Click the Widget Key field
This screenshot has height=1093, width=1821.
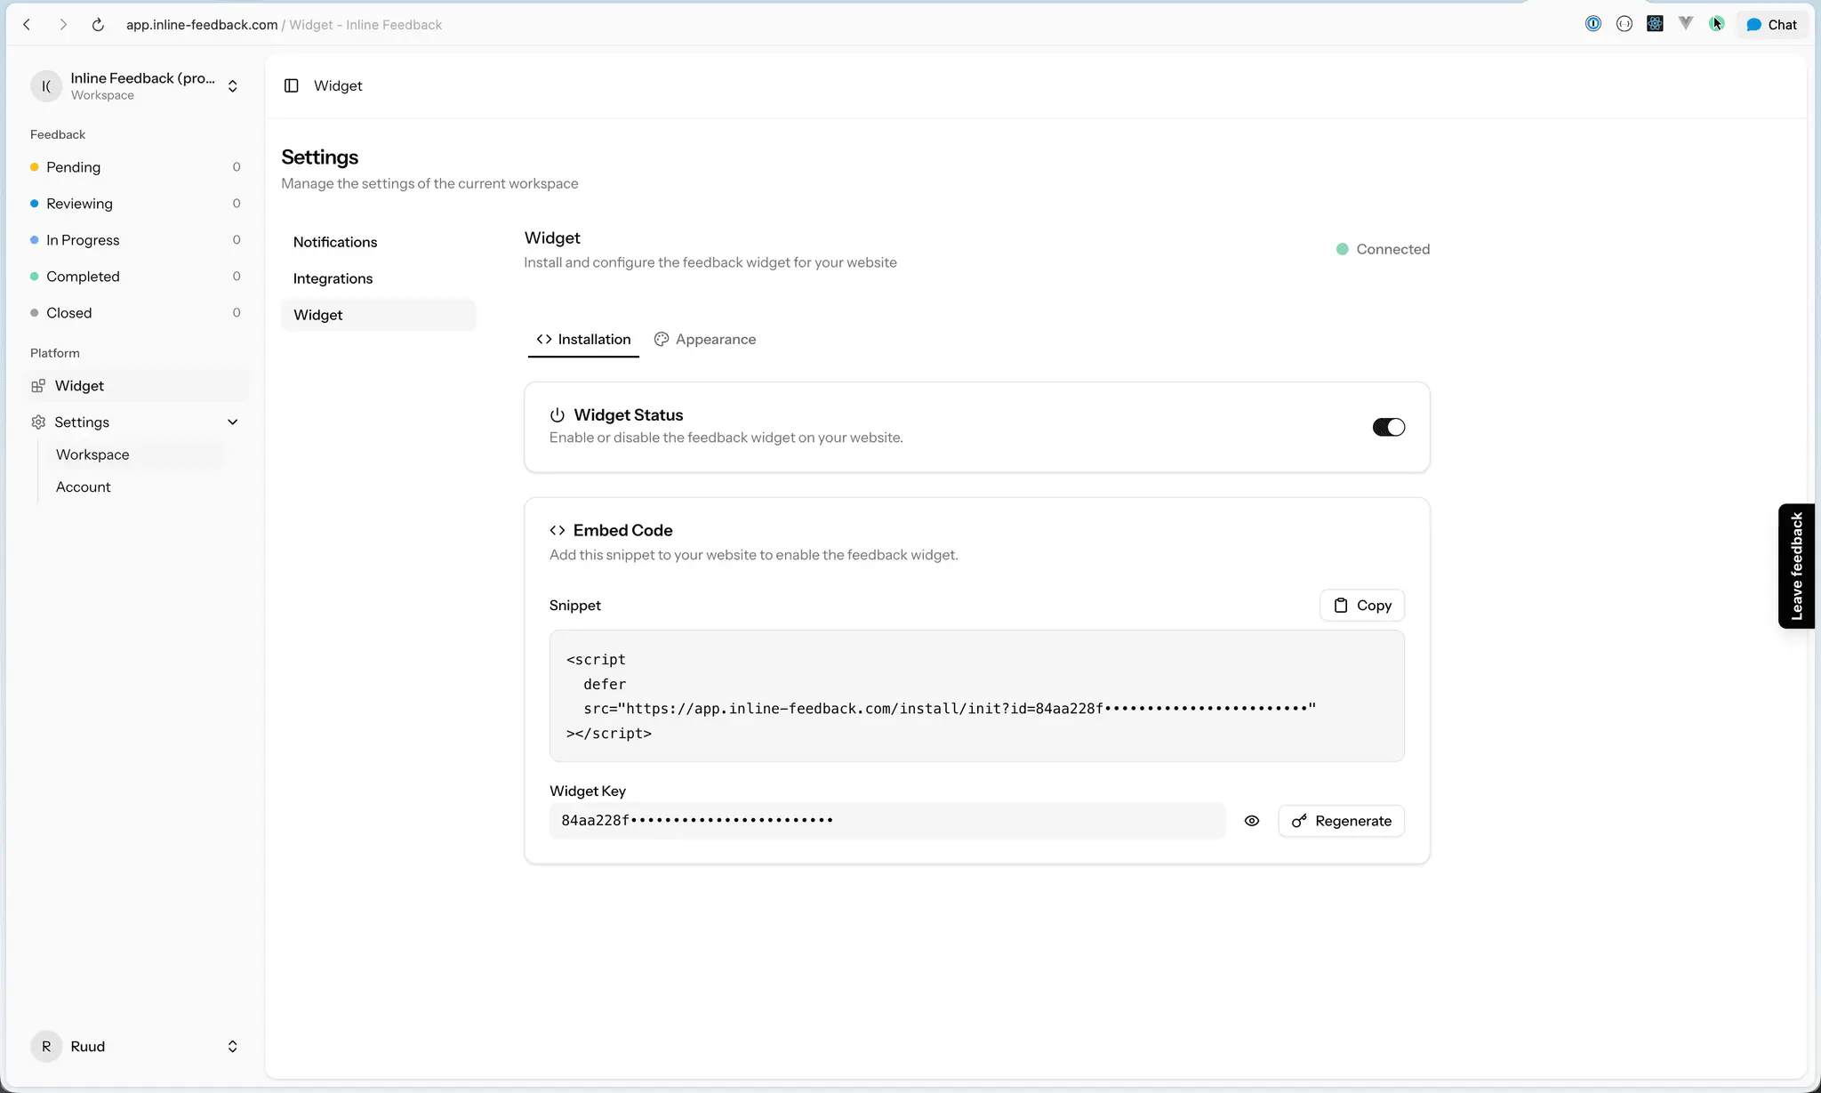(x=887, y=821)
